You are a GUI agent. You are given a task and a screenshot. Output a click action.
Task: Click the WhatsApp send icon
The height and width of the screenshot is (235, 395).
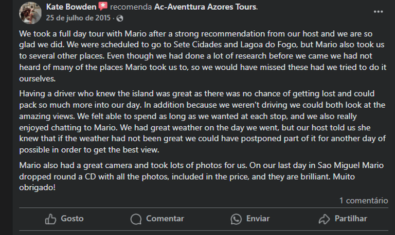[x=236, y=219]
